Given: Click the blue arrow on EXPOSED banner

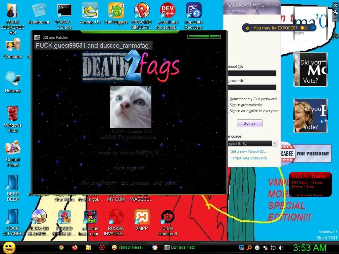Looking at the screenshot, I should point(313,28).
